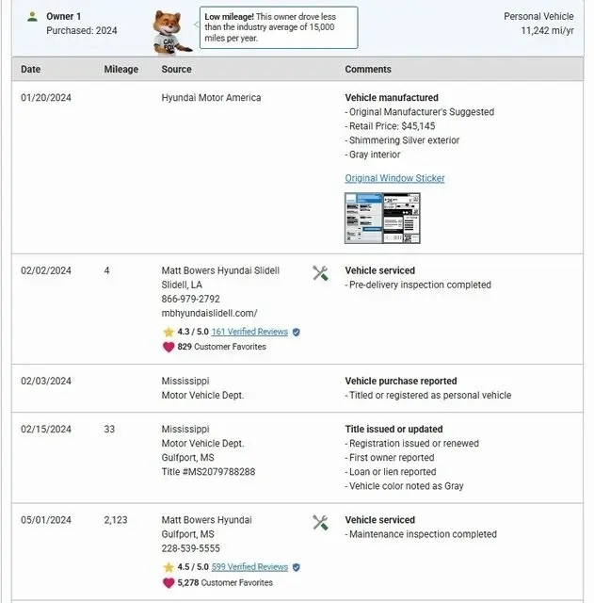The height and width of the screenshot is (603, 594).
Task: Click the heart icon next to 829 Customer Favorites
Action: tap(169, 347)
